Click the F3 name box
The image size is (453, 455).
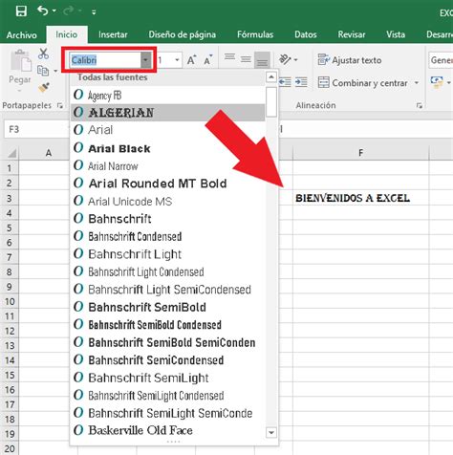[35, 129]
